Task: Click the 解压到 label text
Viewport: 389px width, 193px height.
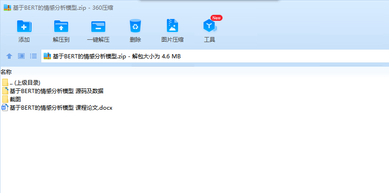Action: (x=61, y=40)
